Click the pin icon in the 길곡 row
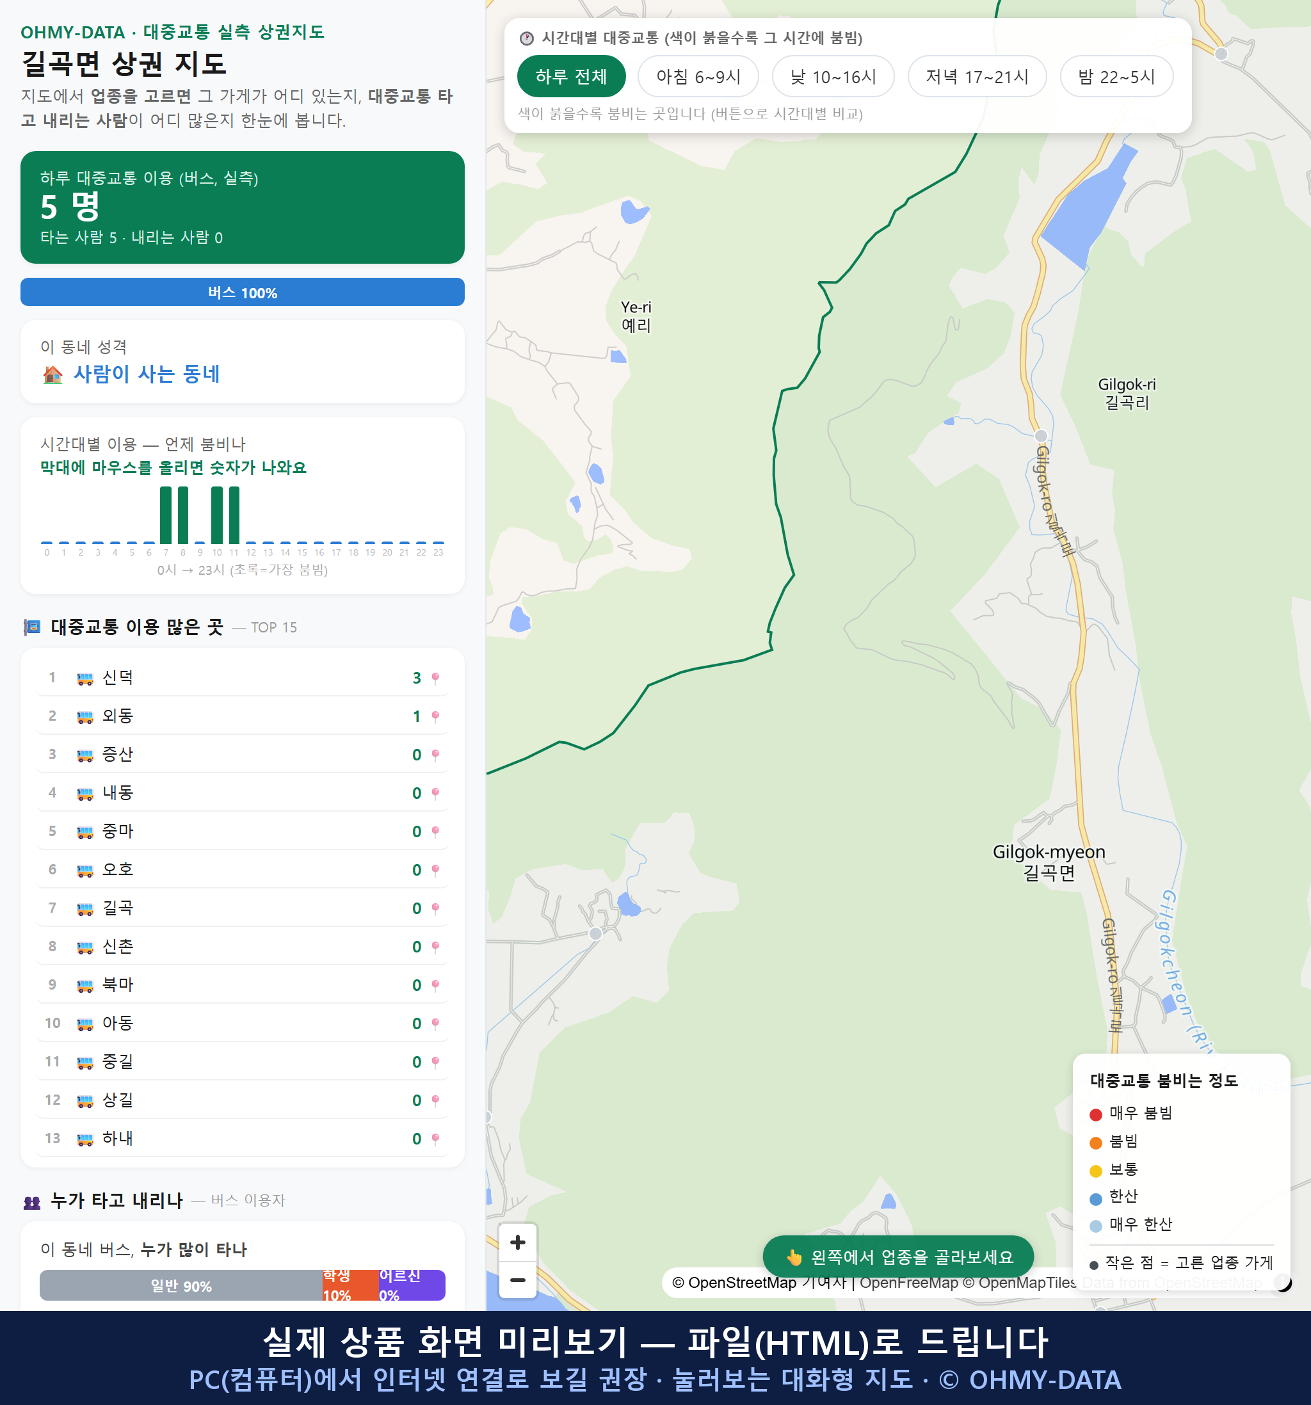The width and height of the screenshot is (1311, 1405). tap(435, 908)
